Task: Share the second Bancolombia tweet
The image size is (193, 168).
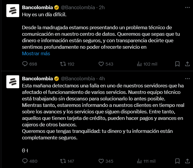Action: [187, 161]
